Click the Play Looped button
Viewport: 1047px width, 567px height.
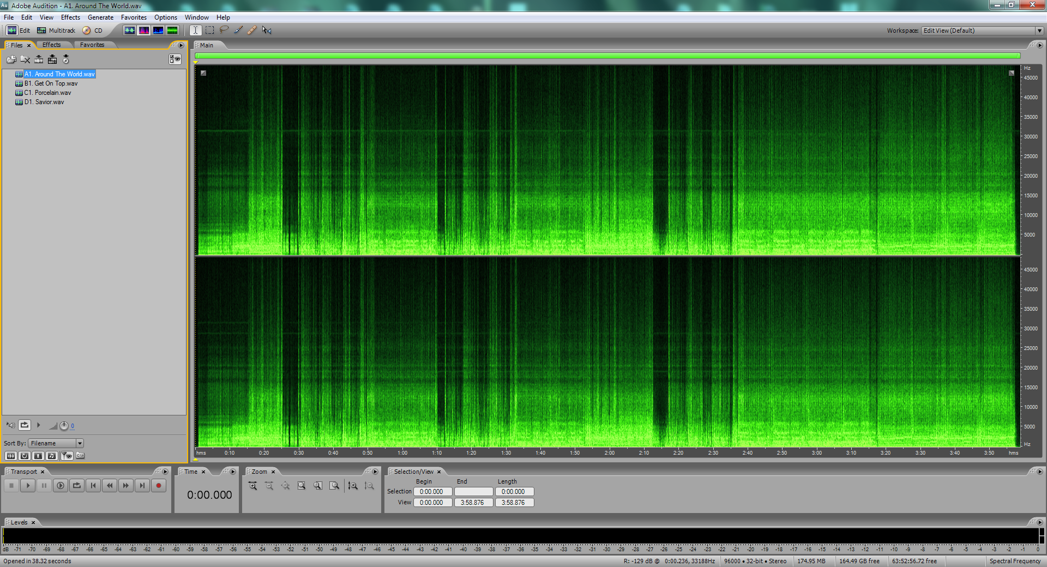click(x=77, y=485)
